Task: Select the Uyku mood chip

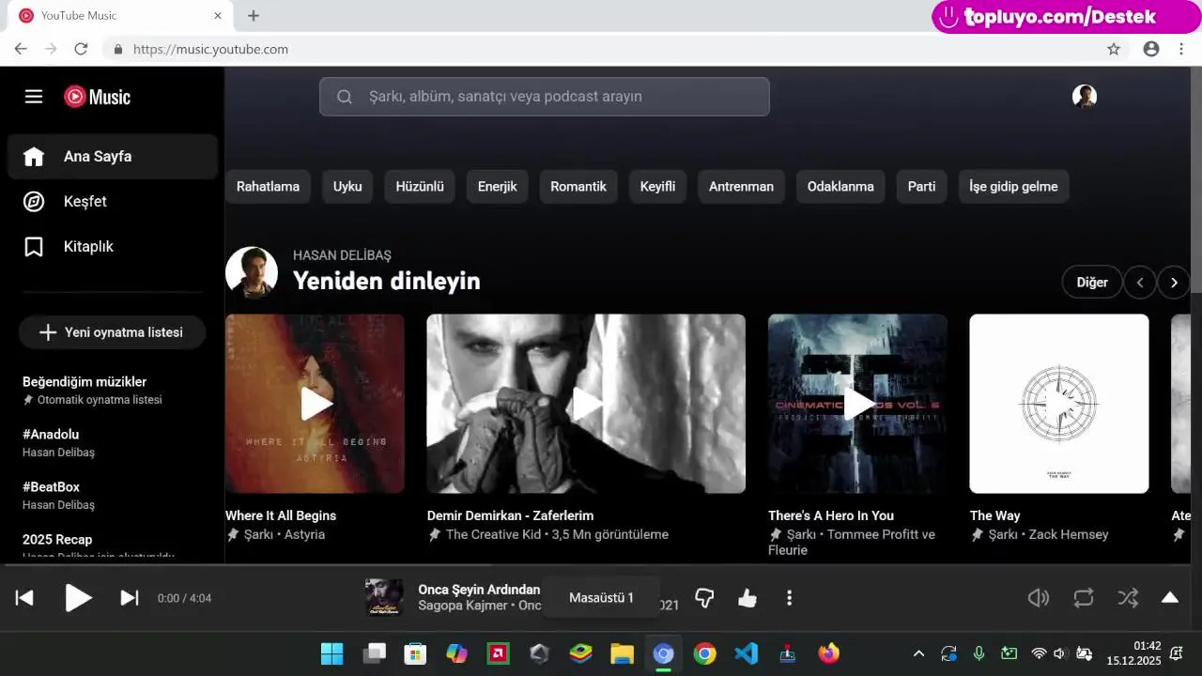Action: click(x=347, y=187)
